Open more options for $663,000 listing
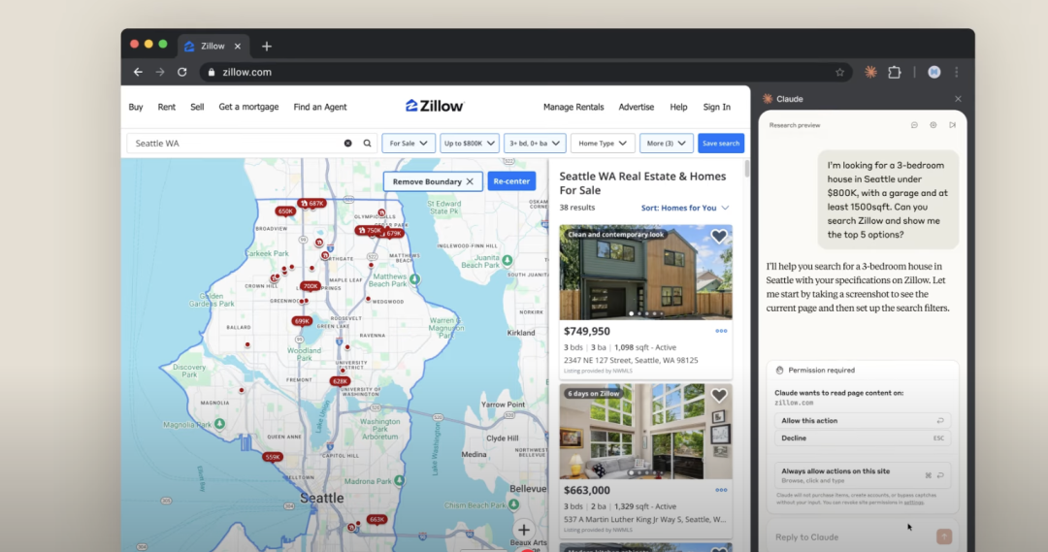The height and width of the screenshot is (552, 1048). (721, 490)
